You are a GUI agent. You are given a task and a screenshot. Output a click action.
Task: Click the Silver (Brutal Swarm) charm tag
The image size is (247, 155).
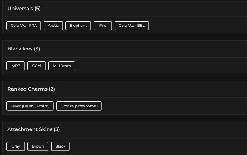(30, 106)
